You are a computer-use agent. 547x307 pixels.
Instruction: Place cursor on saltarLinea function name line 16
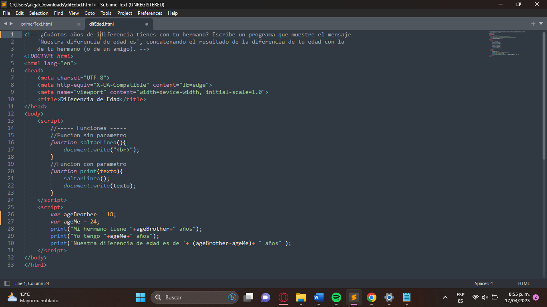tap(99, 142)
